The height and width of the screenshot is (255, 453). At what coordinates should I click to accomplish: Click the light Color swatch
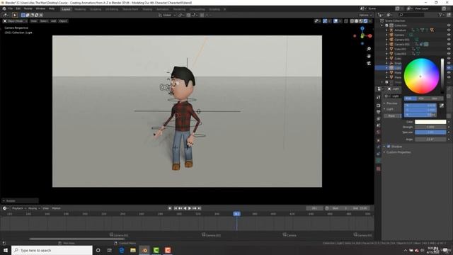(430, 122)
